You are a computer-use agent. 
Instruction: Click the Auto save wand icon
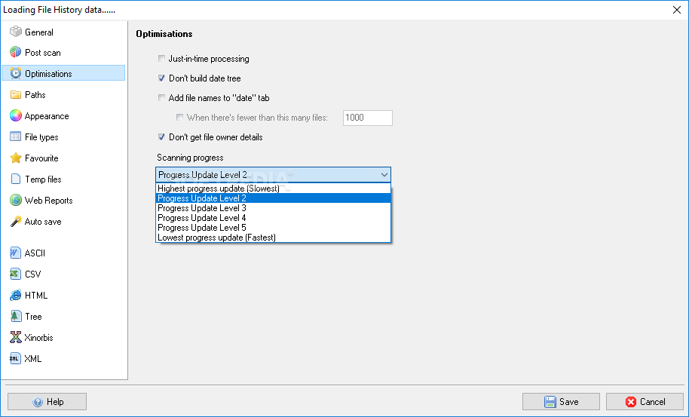[x=16, y=221]
